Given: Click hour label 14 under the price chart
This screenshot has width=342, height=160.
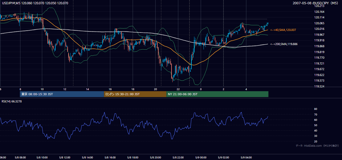Looking at the screenshot, I should [x=88, y=89].
